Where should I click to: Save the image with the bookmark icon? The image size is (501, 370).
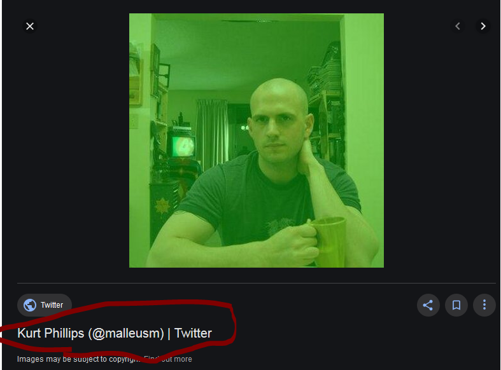coord(456,305)
